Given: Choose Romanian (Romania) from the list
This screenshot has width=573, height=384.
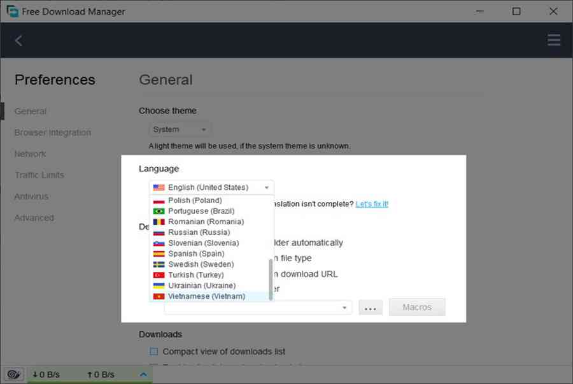Looking at the screenshot, I should pyautogui.click(x=209, y=222).
